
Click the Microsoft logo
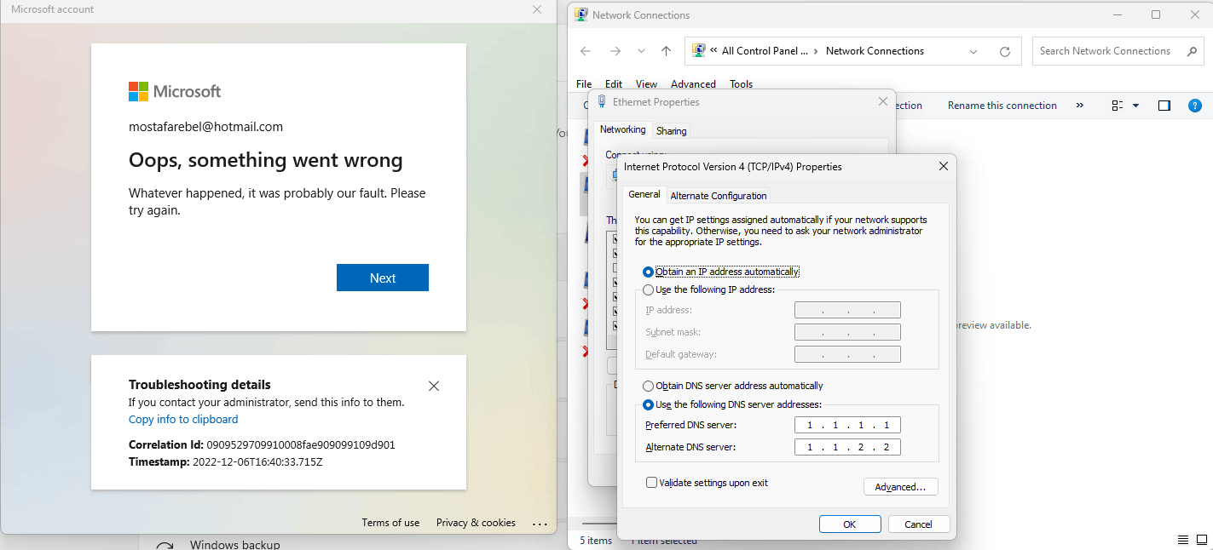point(175,91)
